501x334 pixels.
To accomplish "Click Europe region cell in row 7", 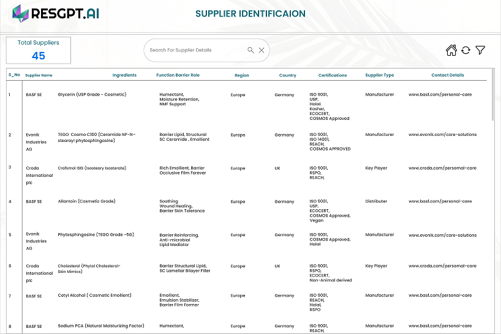I will pos(238,295).
